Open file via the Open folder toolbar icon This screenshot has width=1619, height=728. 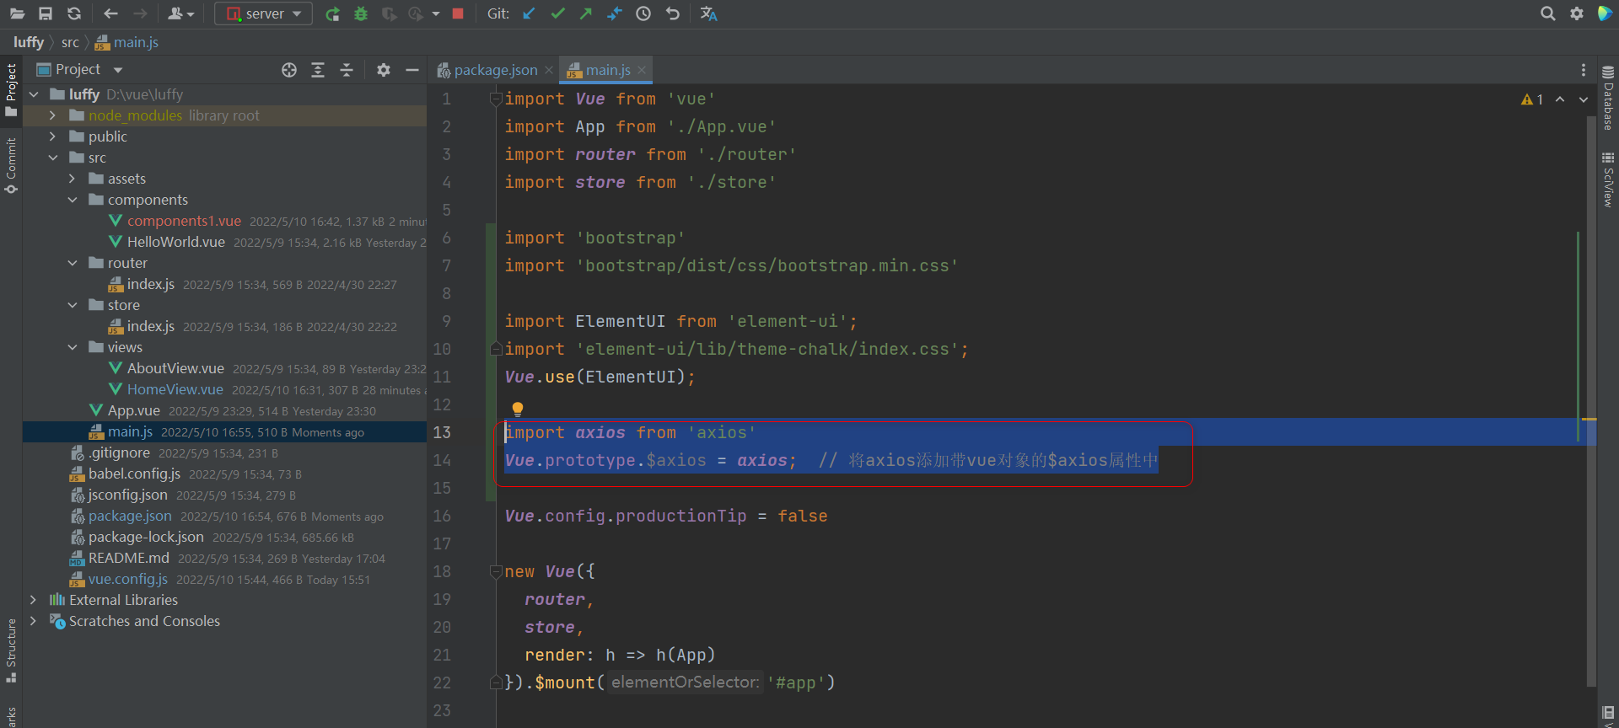(x=17, y=13)
